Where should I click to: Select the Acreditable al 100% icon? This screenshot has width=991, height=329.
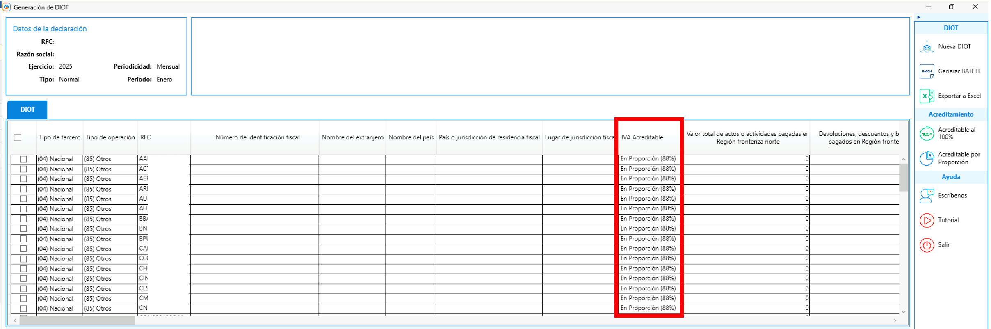927,134
